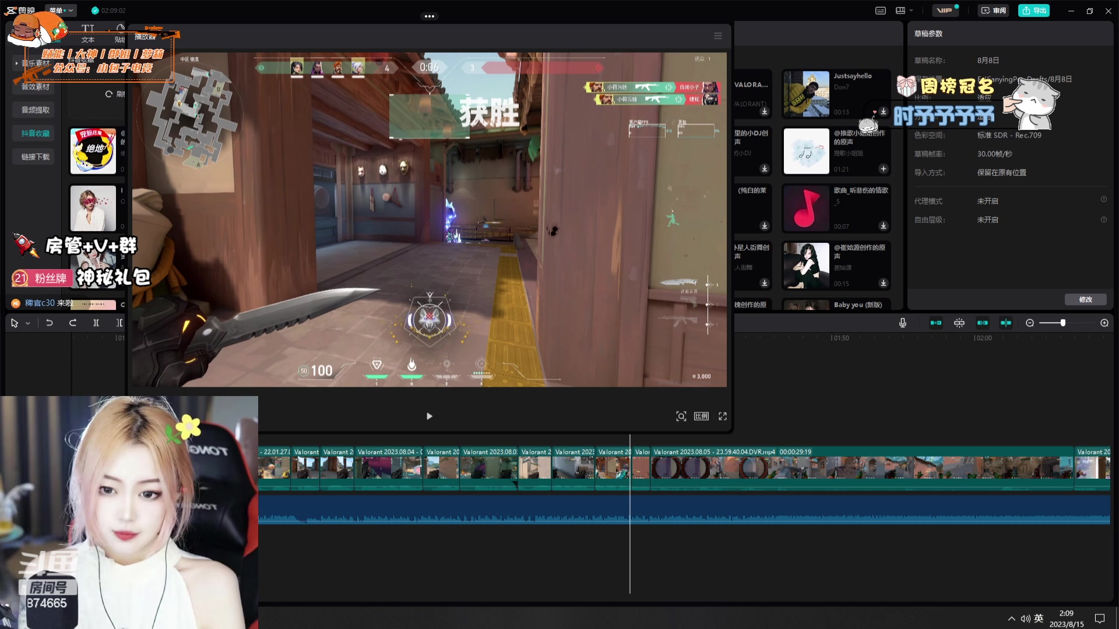Download the 小DJ创作 track
This screenshot has height=629, width=1119.
click(x=764, y=169)
